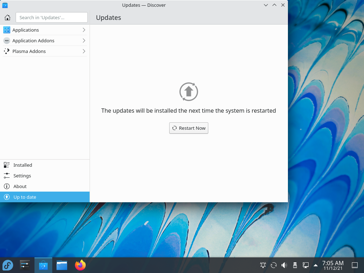This screenshot has width=364, height=273.
Task: Click the large update arrow icon
Action: click(188, 92)
